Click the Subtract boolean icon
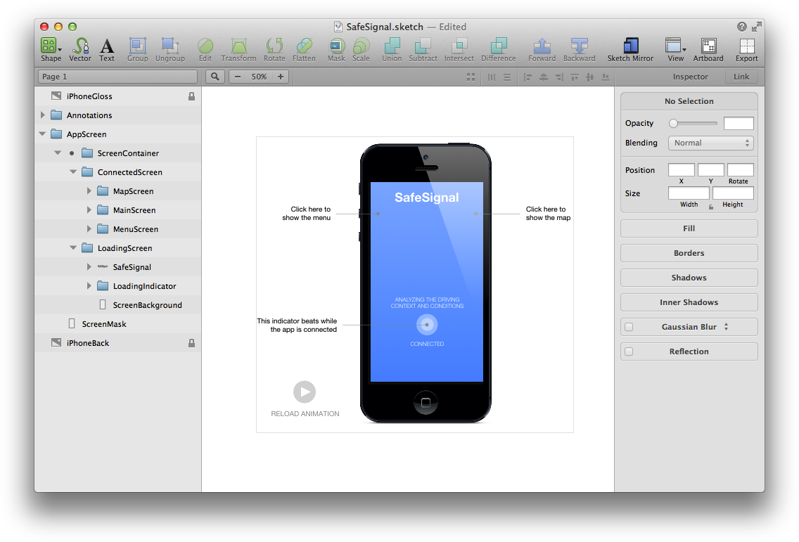Image resolution: width=799 pixels, height=542 pixels. click(423, 46)
